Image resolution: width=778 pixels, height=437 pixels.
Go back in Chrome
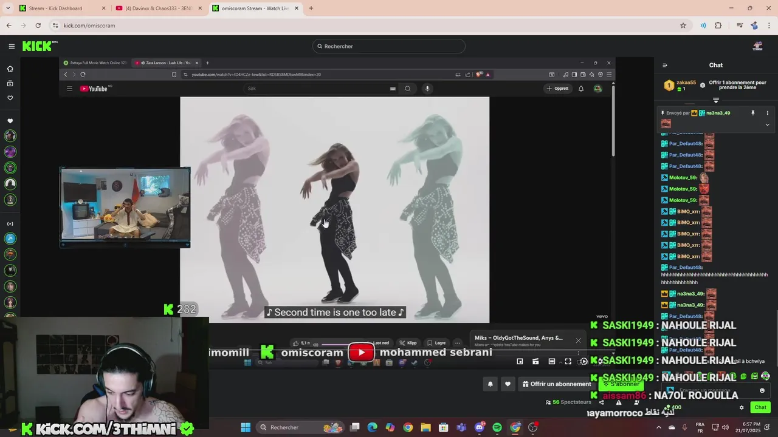[x=9, y=25]
